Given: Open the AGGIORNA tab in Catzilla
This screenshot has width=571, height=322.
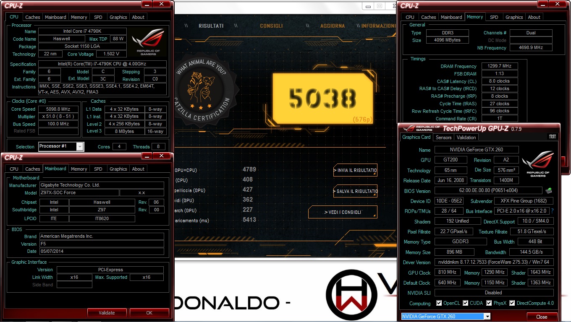Looking at the screenshot, I should tap(333, 26).
